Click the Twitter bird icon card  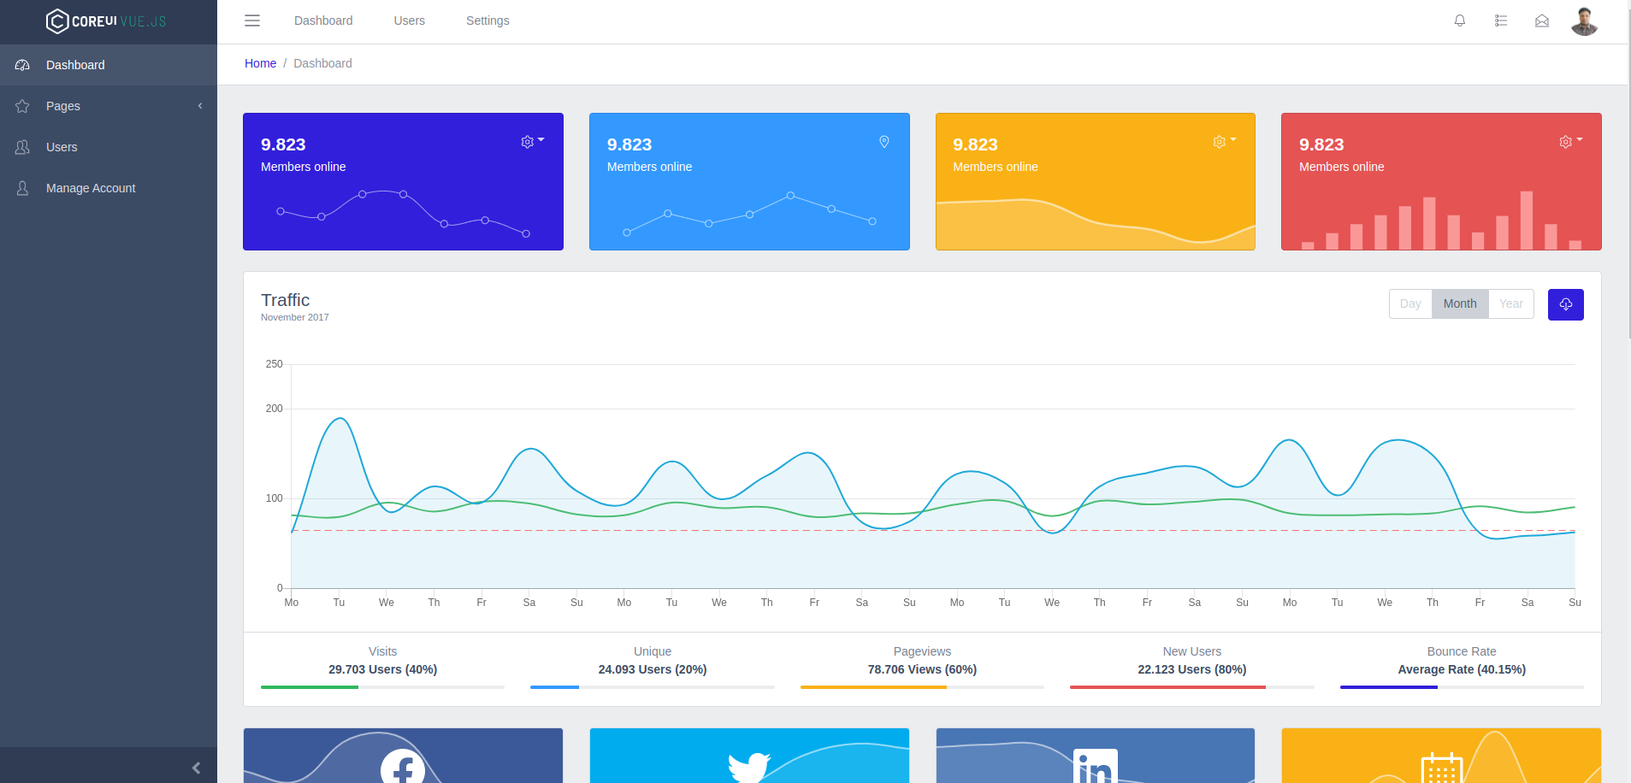pyautogui.click(x=749, y=756)
